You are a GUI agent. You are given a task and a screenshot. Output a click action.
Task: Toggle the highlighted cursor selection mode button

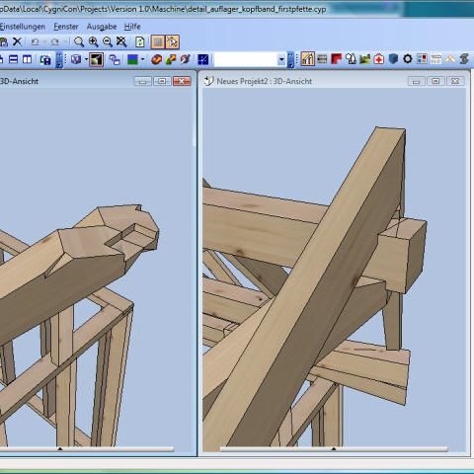[173, 41]
